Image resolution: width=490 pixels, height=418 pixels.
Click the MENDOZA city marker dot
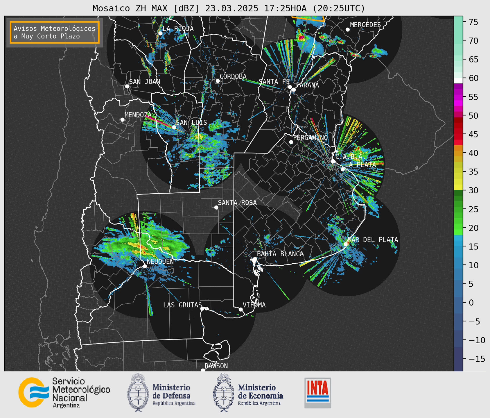[x=122, y=120]
